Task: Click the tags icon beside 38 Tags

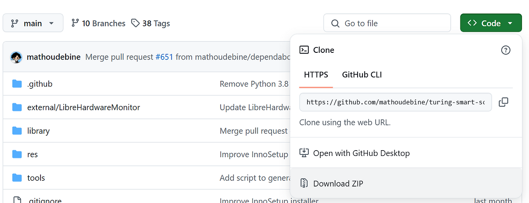Action: [x=135, y=23]
